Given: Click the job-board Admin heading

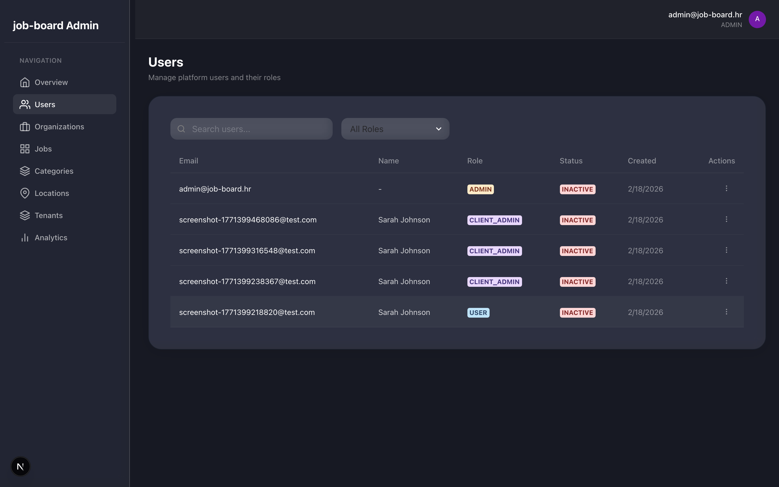Looking at the screenshot, I should pyautogui.click(x=56, y=25).
